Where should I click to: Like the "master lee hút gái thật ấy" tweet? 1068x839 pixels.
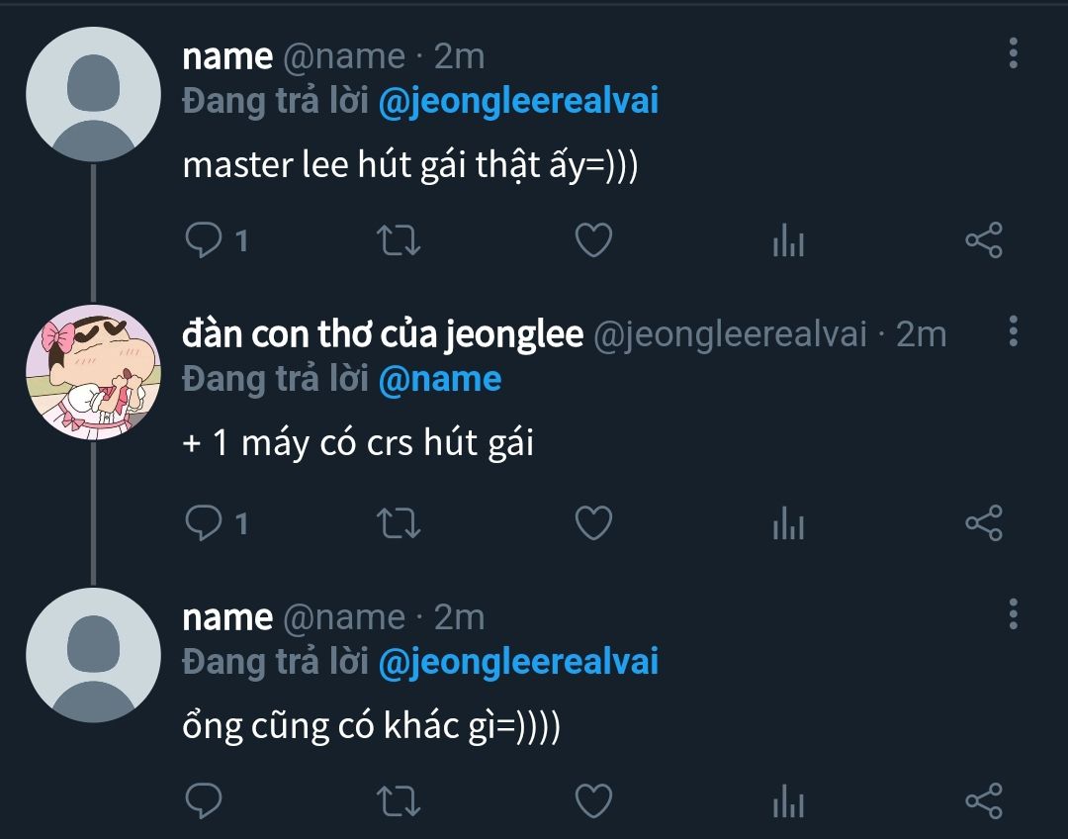coord(594,239)
